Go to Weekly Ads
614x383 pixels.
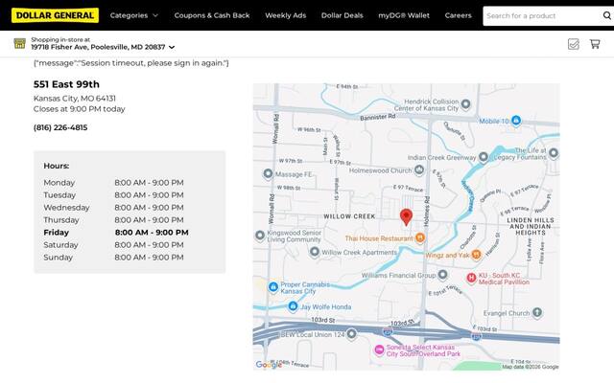click(x=286, y=15)
